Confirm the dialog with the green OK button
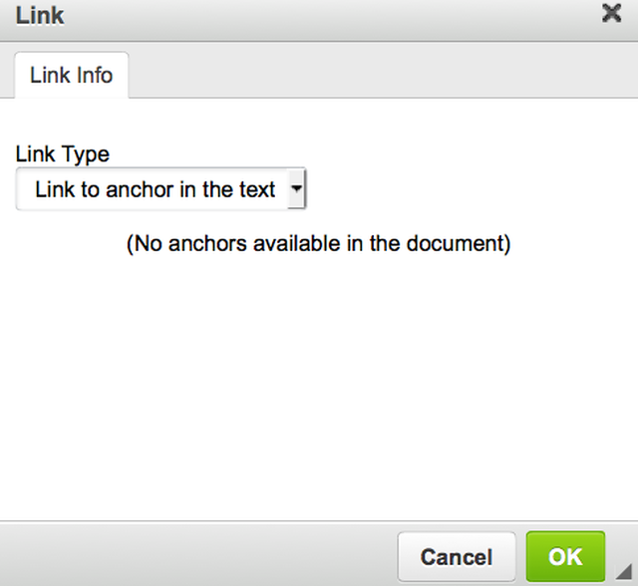638x586 pixels. point(565,556)
